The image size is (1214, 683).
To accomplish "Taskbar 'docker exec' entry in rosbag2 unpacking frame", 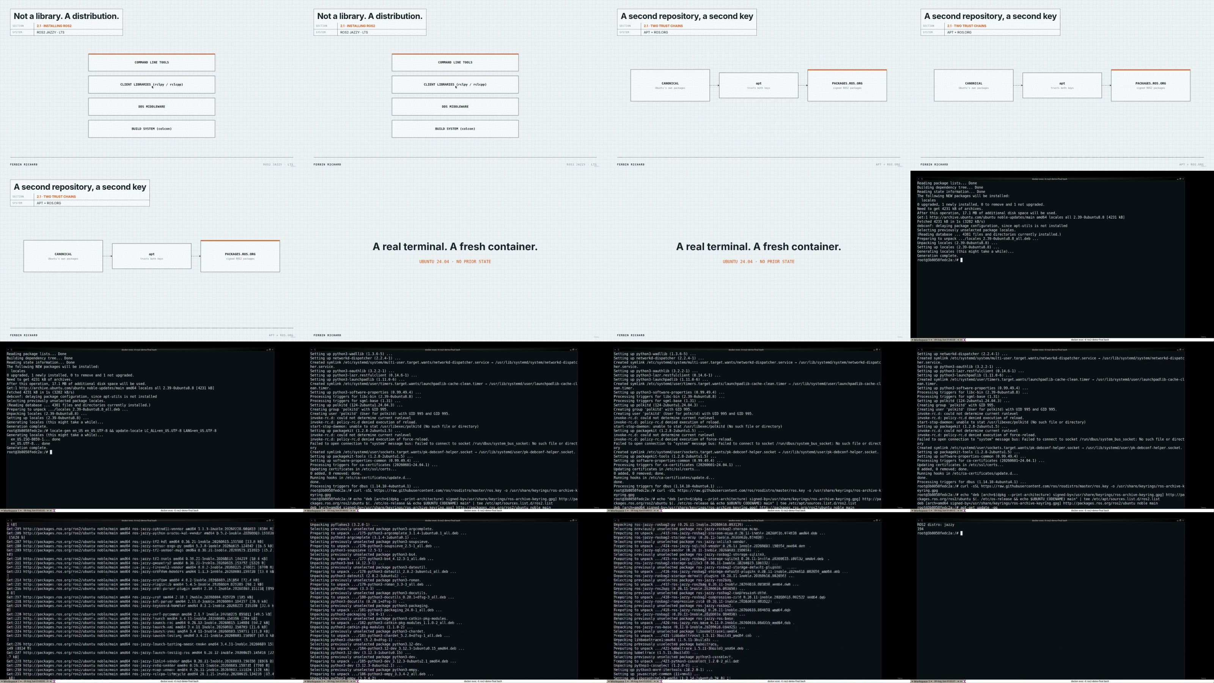I will click(786, 681).
